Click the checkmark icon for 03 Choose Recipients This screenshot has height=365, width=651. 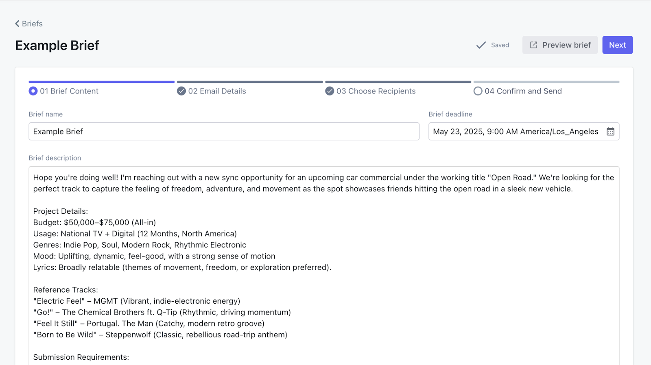330,91
